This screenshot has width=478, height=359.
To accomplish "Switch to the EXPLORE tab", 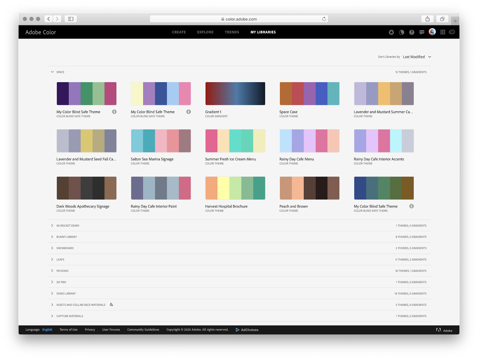I will pos(205,32).
